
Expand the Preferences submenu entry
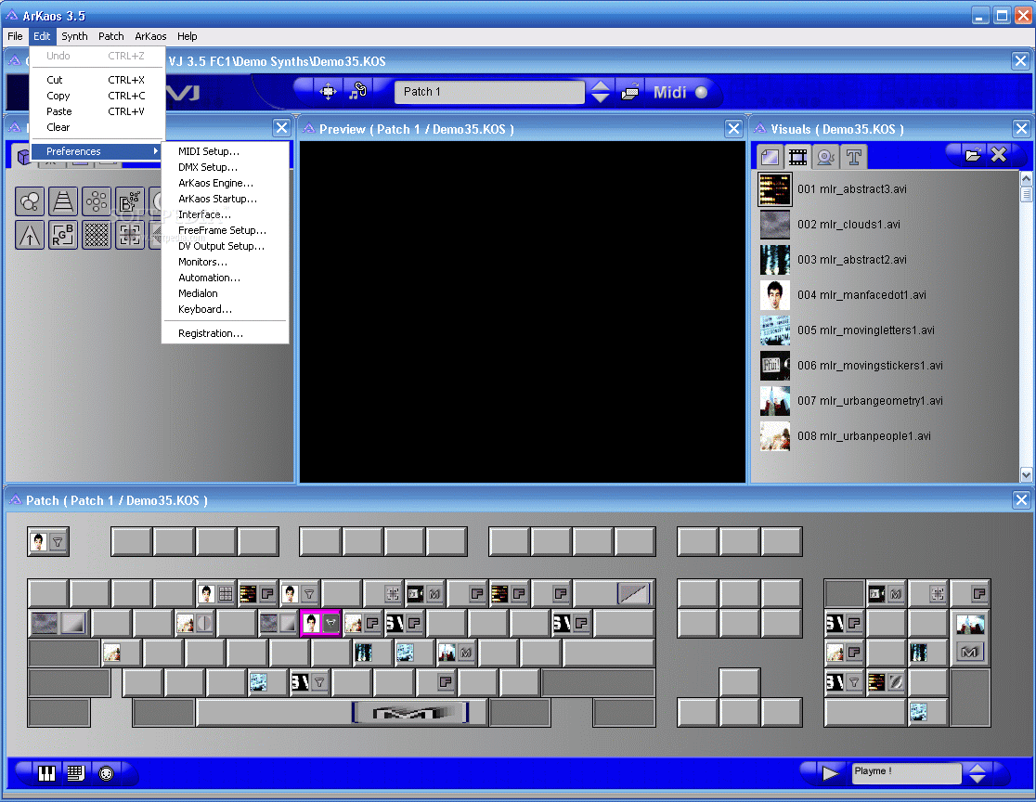(x=97, y=151)
